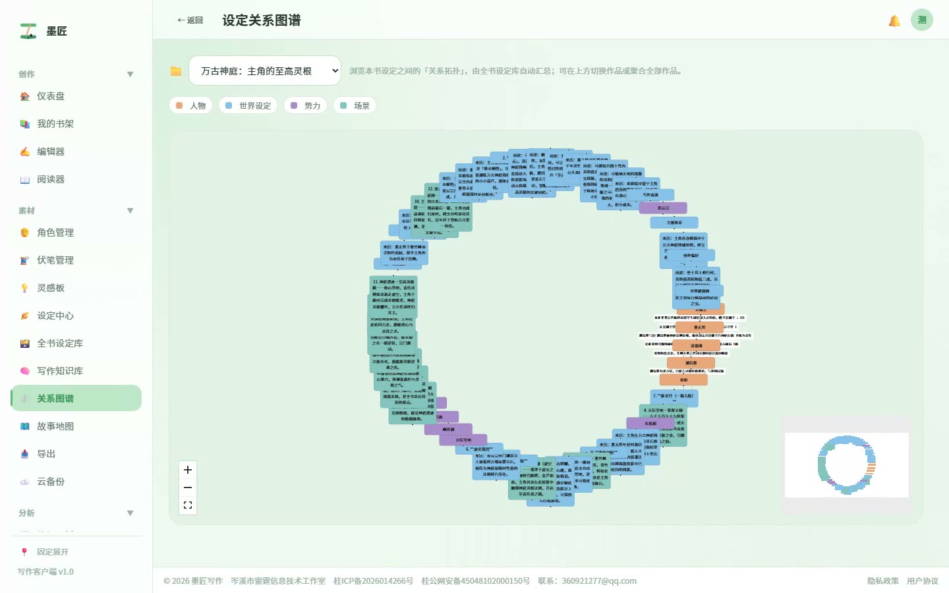Click the 写作知识库 brain icon
This screenshot has width=949, height=593.
(25, 371)
